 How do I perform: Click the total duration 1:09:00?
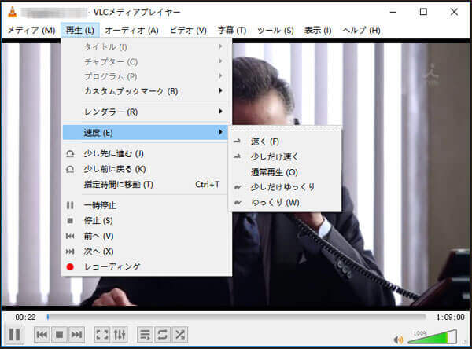[x=450, y=317]
